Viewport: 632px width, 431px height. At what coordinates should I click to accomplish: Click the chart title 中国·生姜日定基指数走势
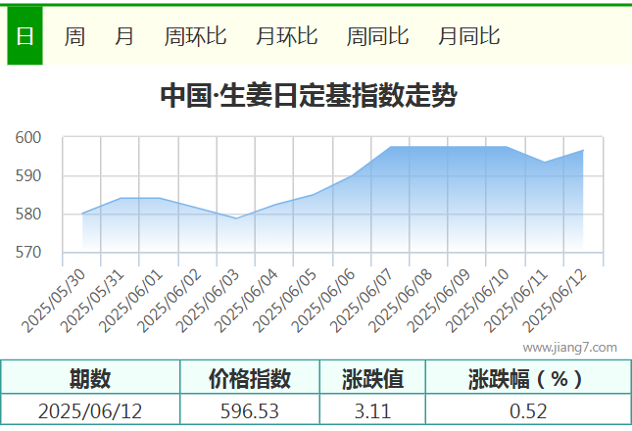click(309, 96)
